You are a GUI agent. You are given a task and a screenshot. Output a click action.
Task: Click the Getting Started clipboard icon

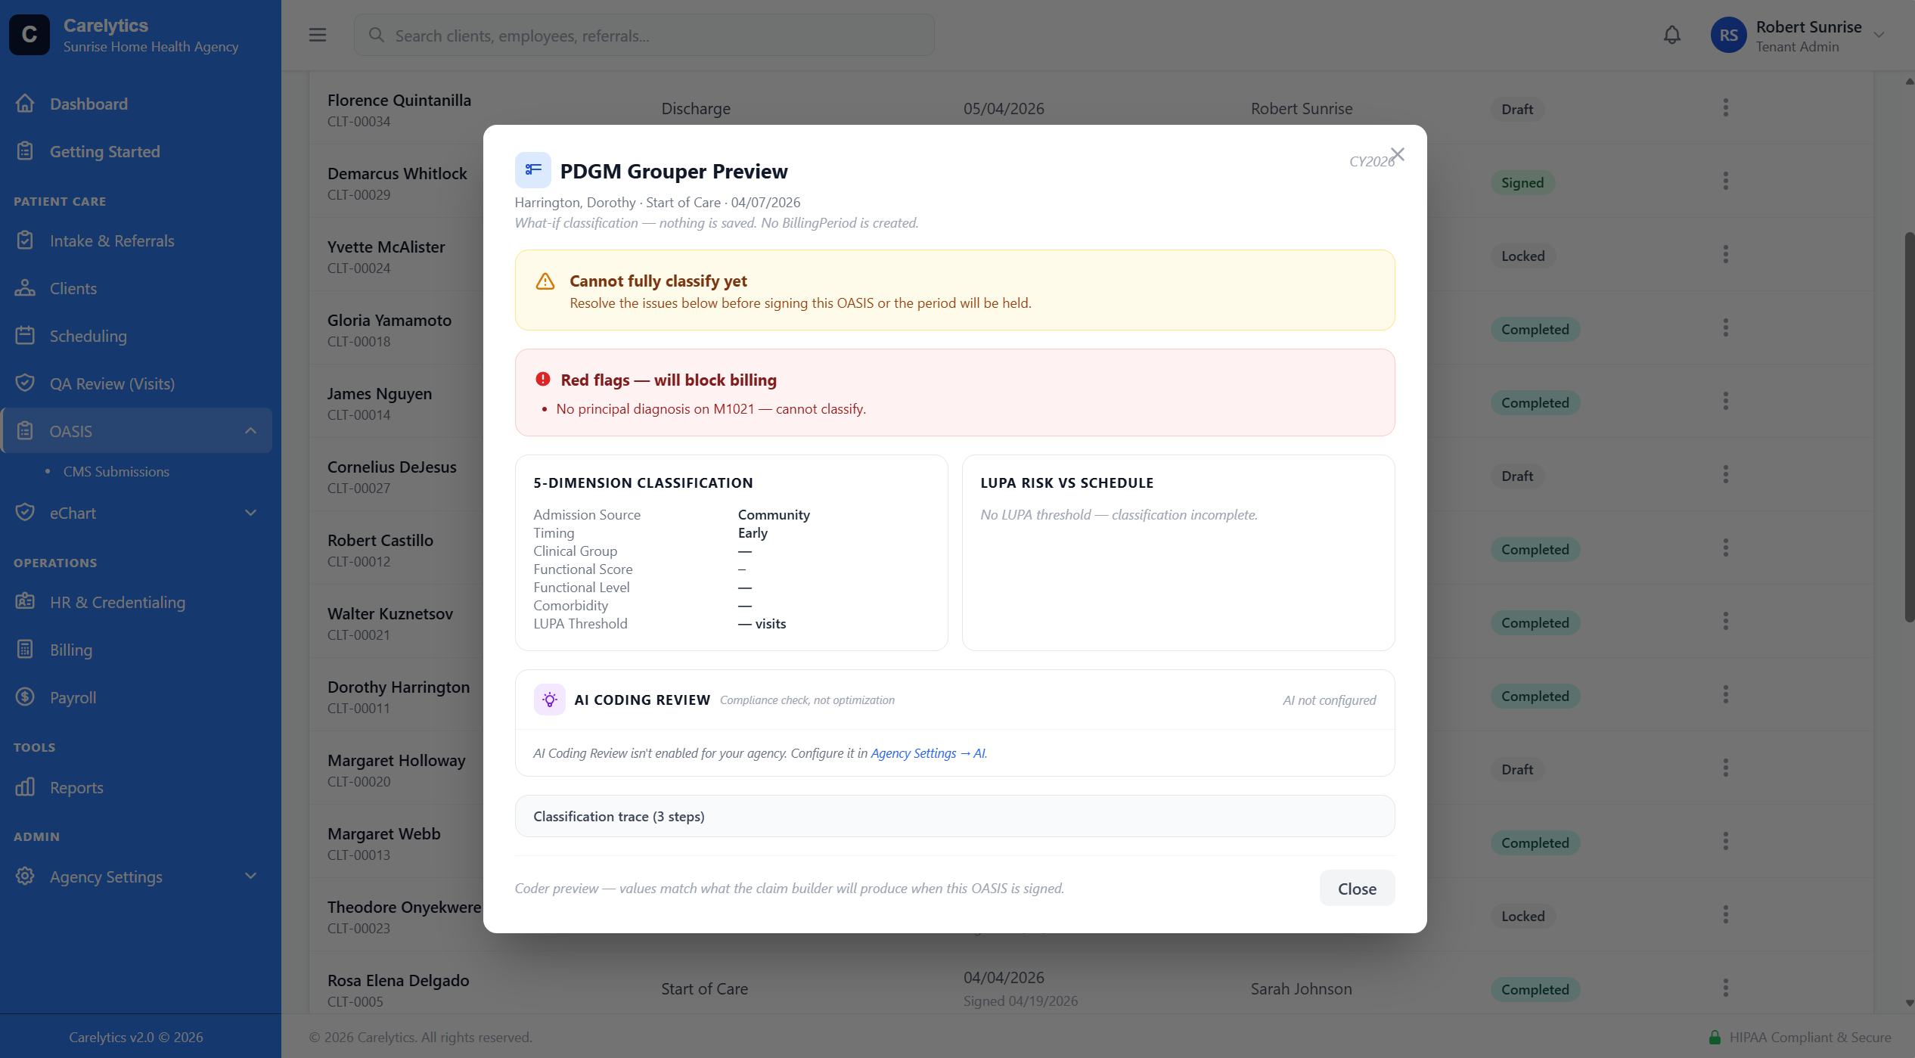(25, 151)
